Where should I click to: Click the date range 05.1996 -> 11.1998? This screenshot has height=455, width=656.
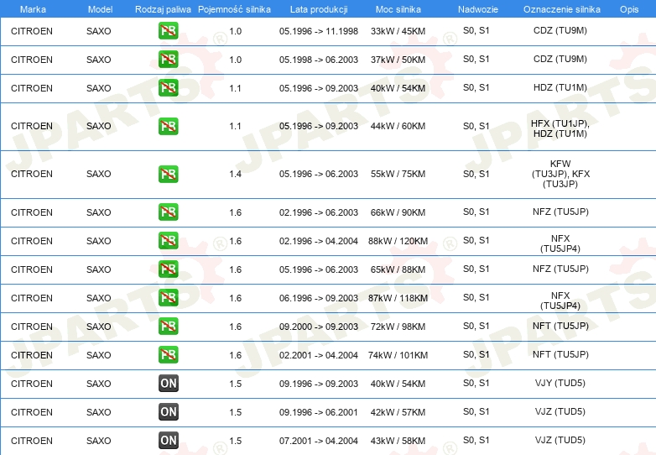click(319, 31)
